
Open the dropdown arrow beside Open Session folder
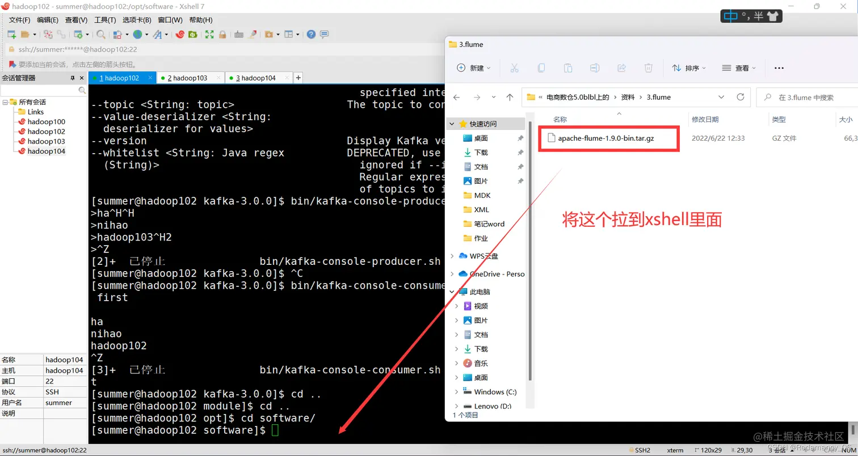tap(35, 34)
